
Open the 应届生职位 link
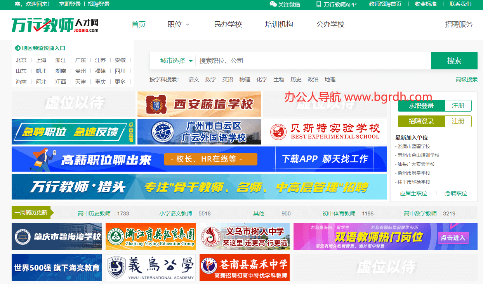pyautogui.click(x=414, y=193)
